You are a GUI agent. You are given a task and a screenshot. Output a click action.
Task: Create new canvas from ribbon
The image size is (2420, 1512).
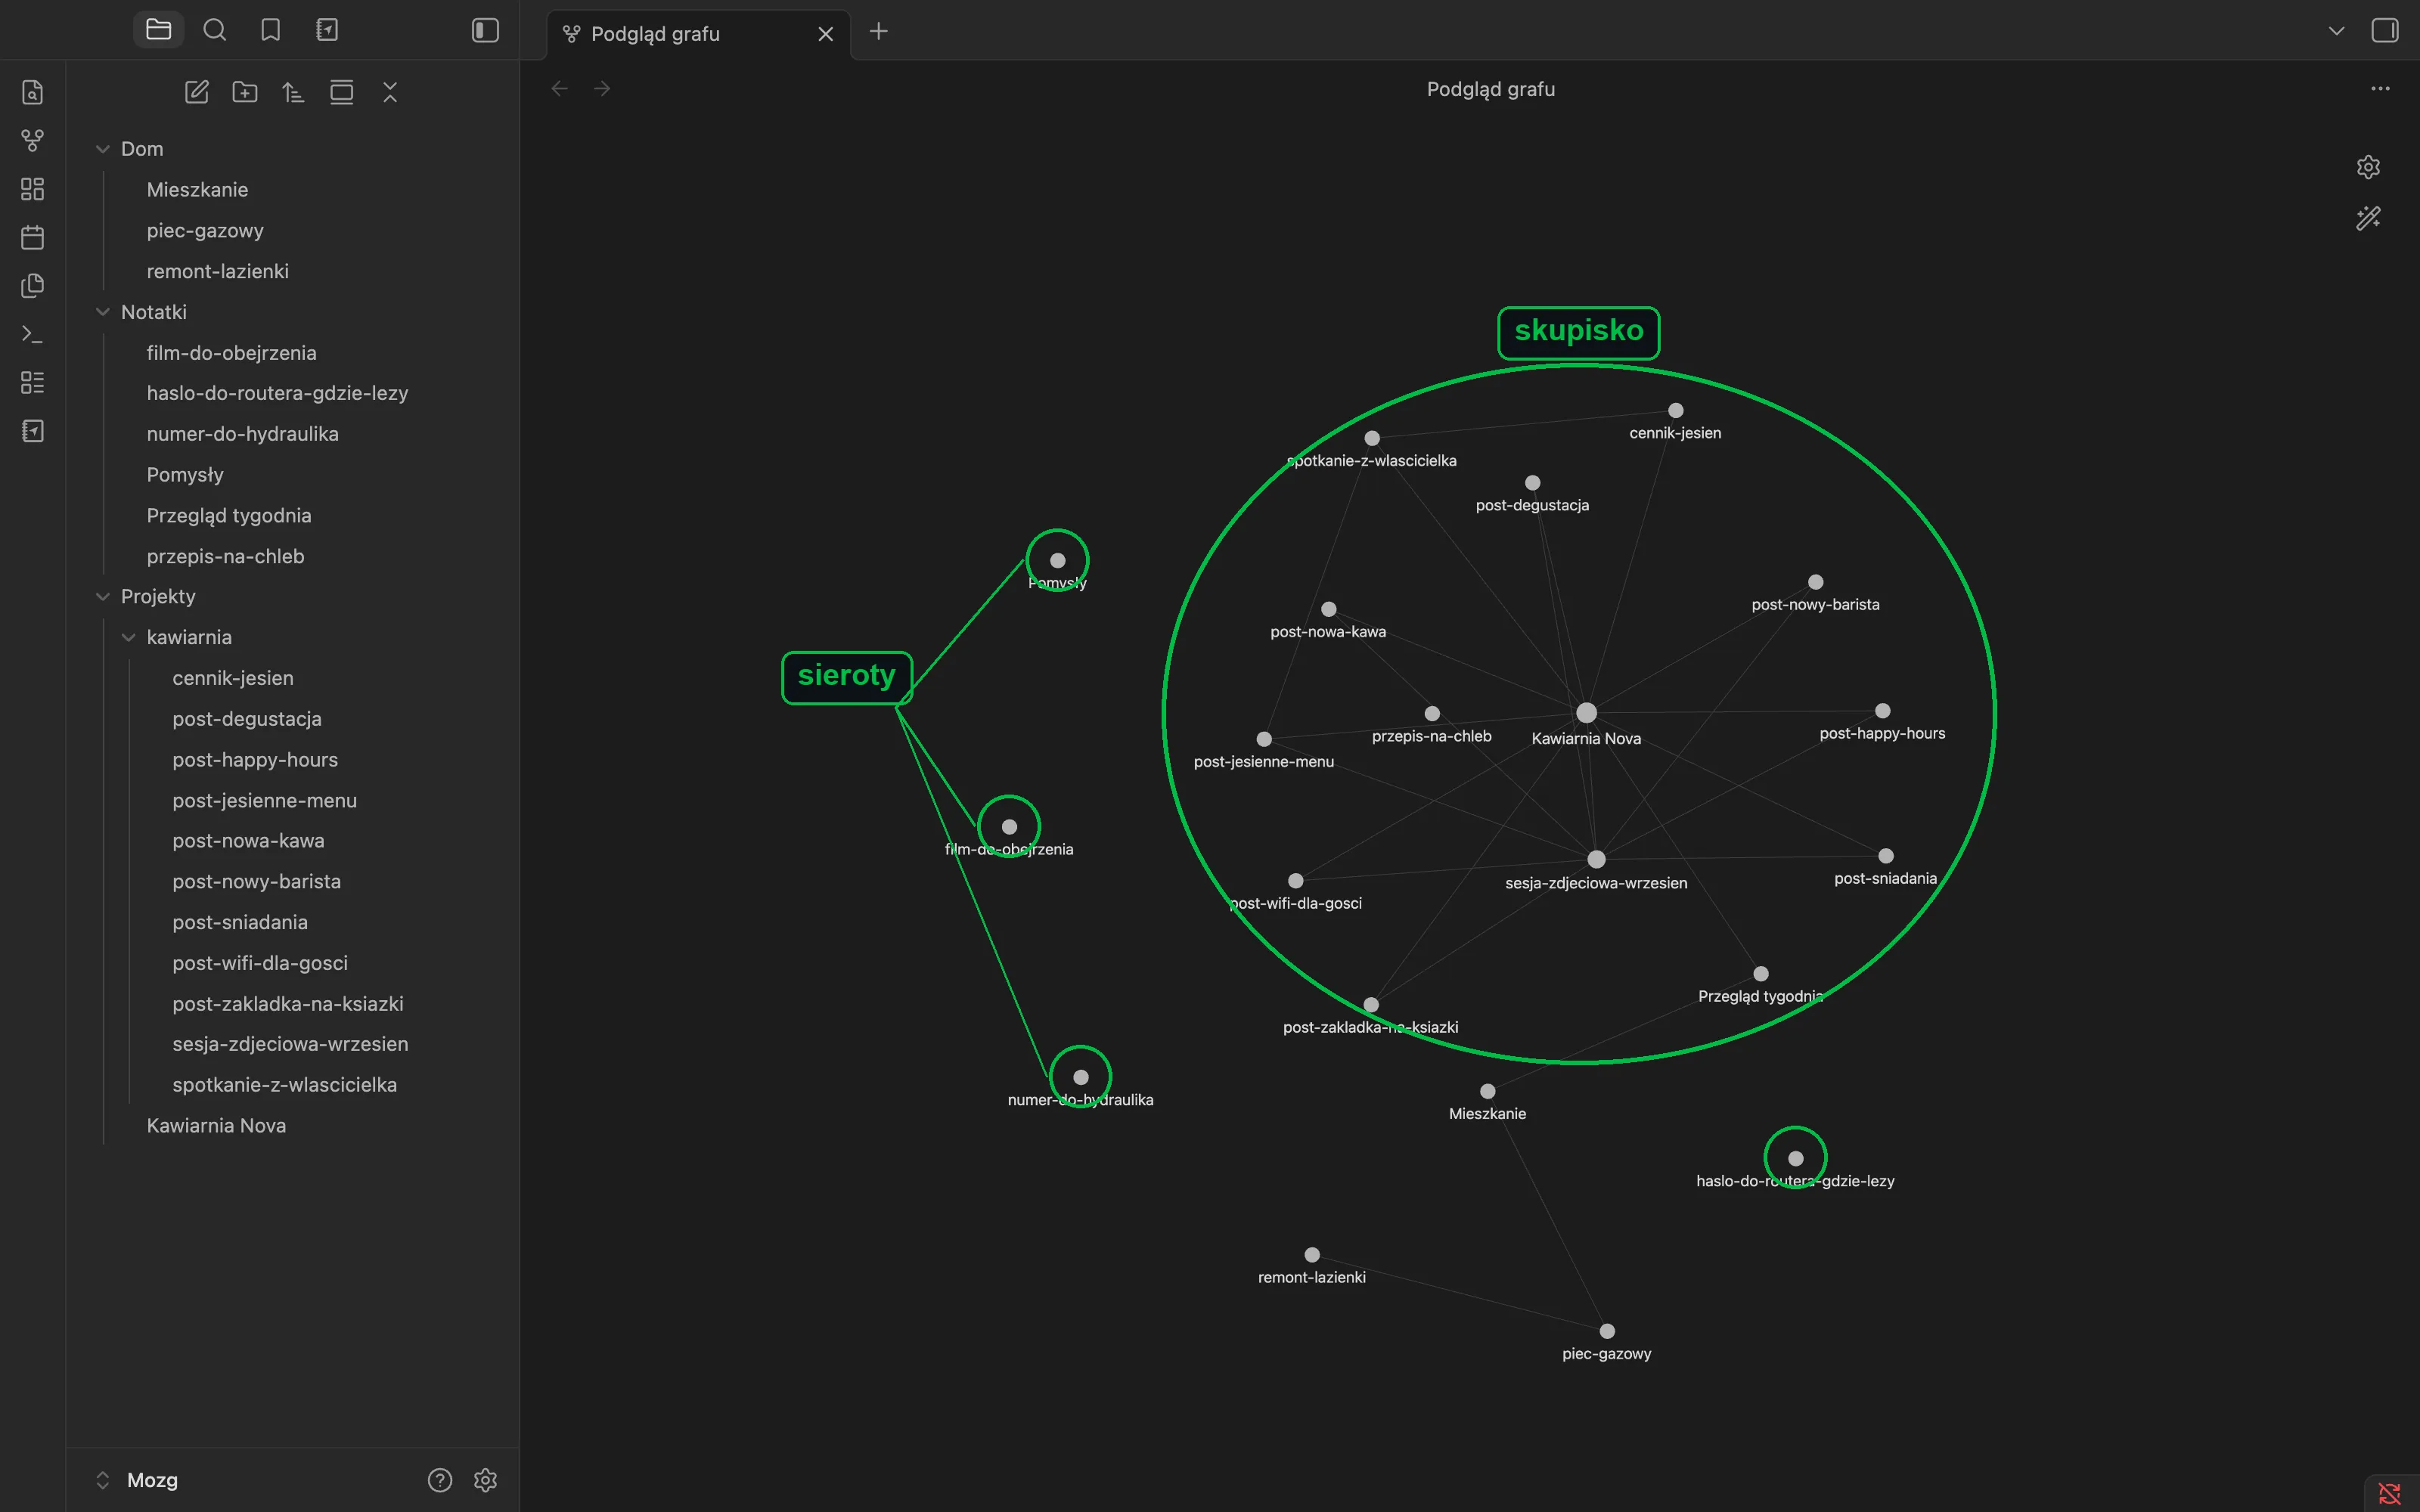tap(32, 189)
